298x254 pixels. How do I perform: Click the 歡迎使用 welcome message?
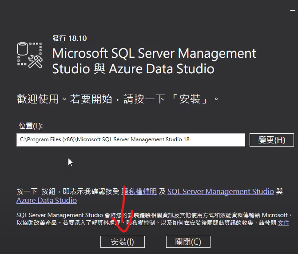coord(118,99)
